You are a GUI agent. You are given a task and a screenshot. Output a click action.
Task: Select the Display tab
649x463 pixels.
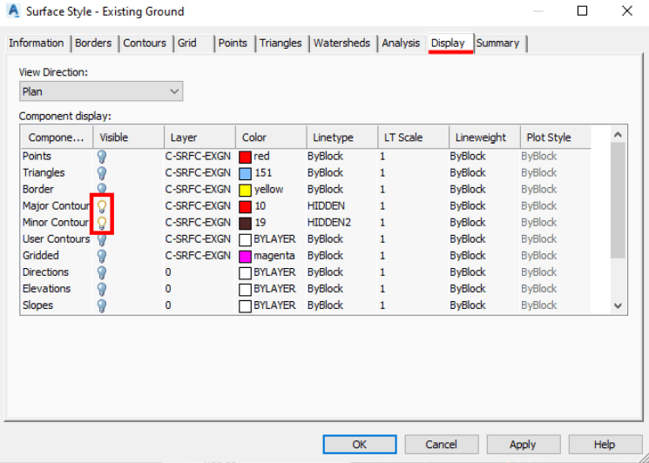point(449,43)
